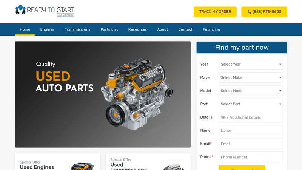Expand the Select Part dropdown
The height and width of the screenshot is (170, 302).
click(251, 104)
